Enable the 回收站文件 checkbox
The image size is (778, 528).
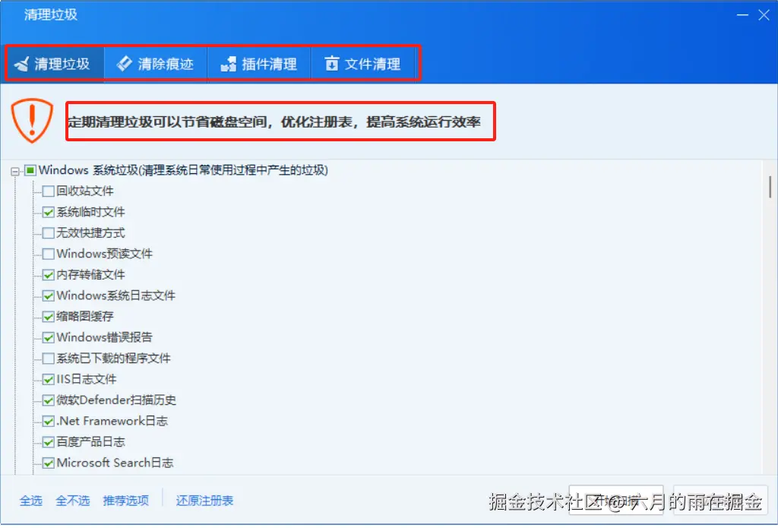(x=48, y=191)
